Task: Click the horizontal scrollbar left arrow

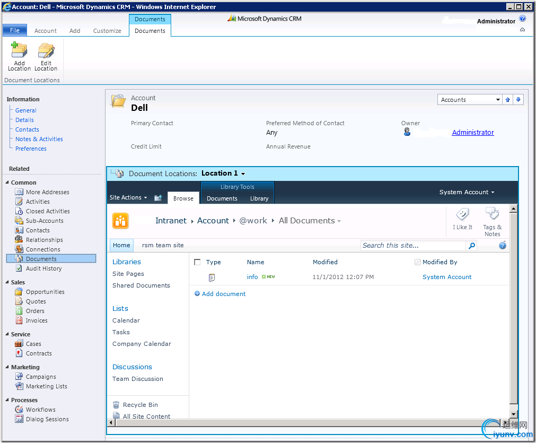Action: coord(111,423)
